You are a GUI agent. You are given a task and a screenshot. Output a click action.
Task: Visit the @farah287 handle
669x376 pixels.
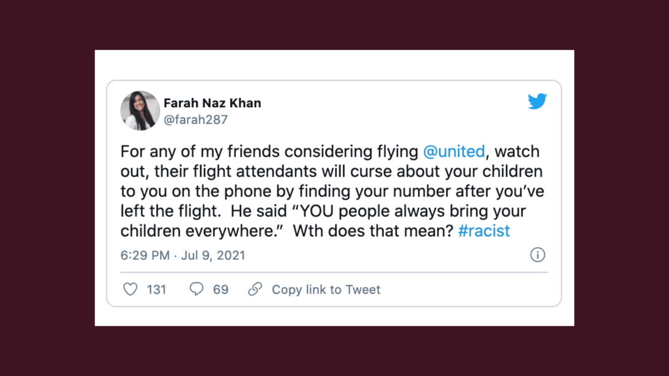tap(196, 120)
